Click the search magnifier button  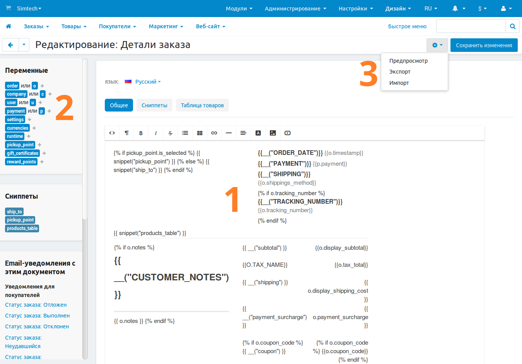click(x=512, y=26)
